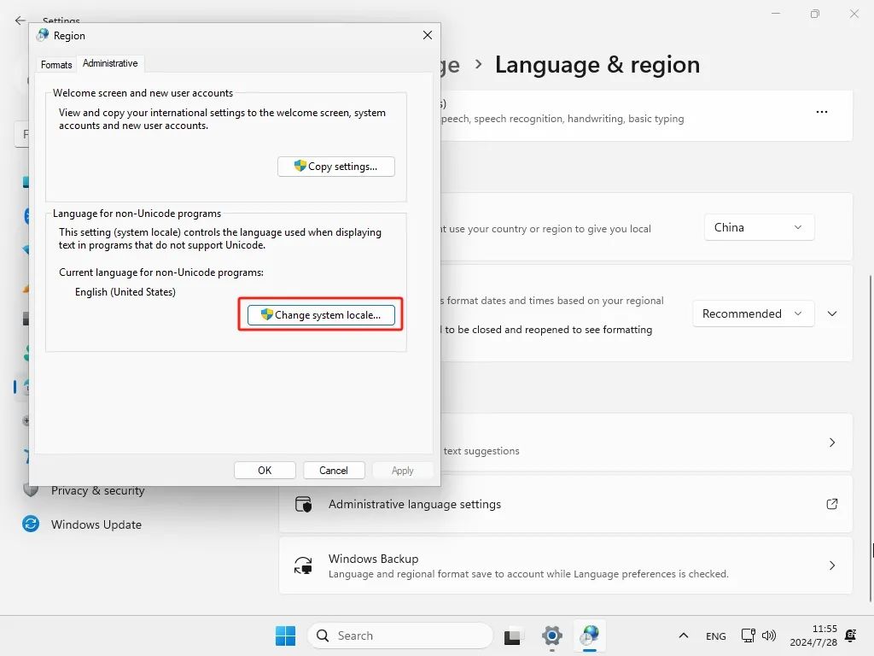The height and width of the screenshot is (656, 874).
Task: Switch to the Formats tab
Action: [x=56, y=65]
